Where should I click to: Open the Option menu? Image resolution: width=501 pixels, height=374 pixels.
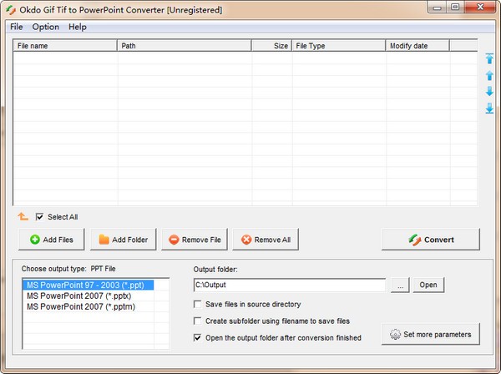[x=45, y=27]
